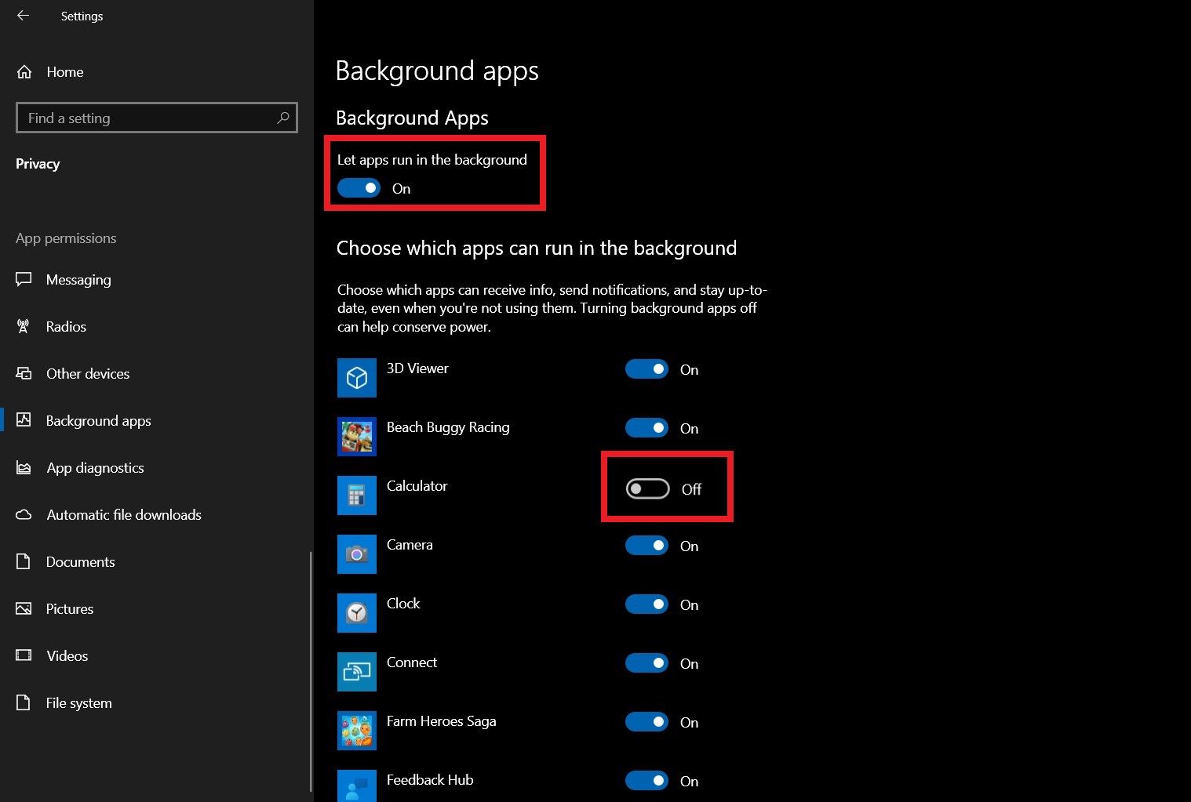Click the back arrow in Settings
The width and height of the screenshot is (1191, 802).
[x=23, y=16]
